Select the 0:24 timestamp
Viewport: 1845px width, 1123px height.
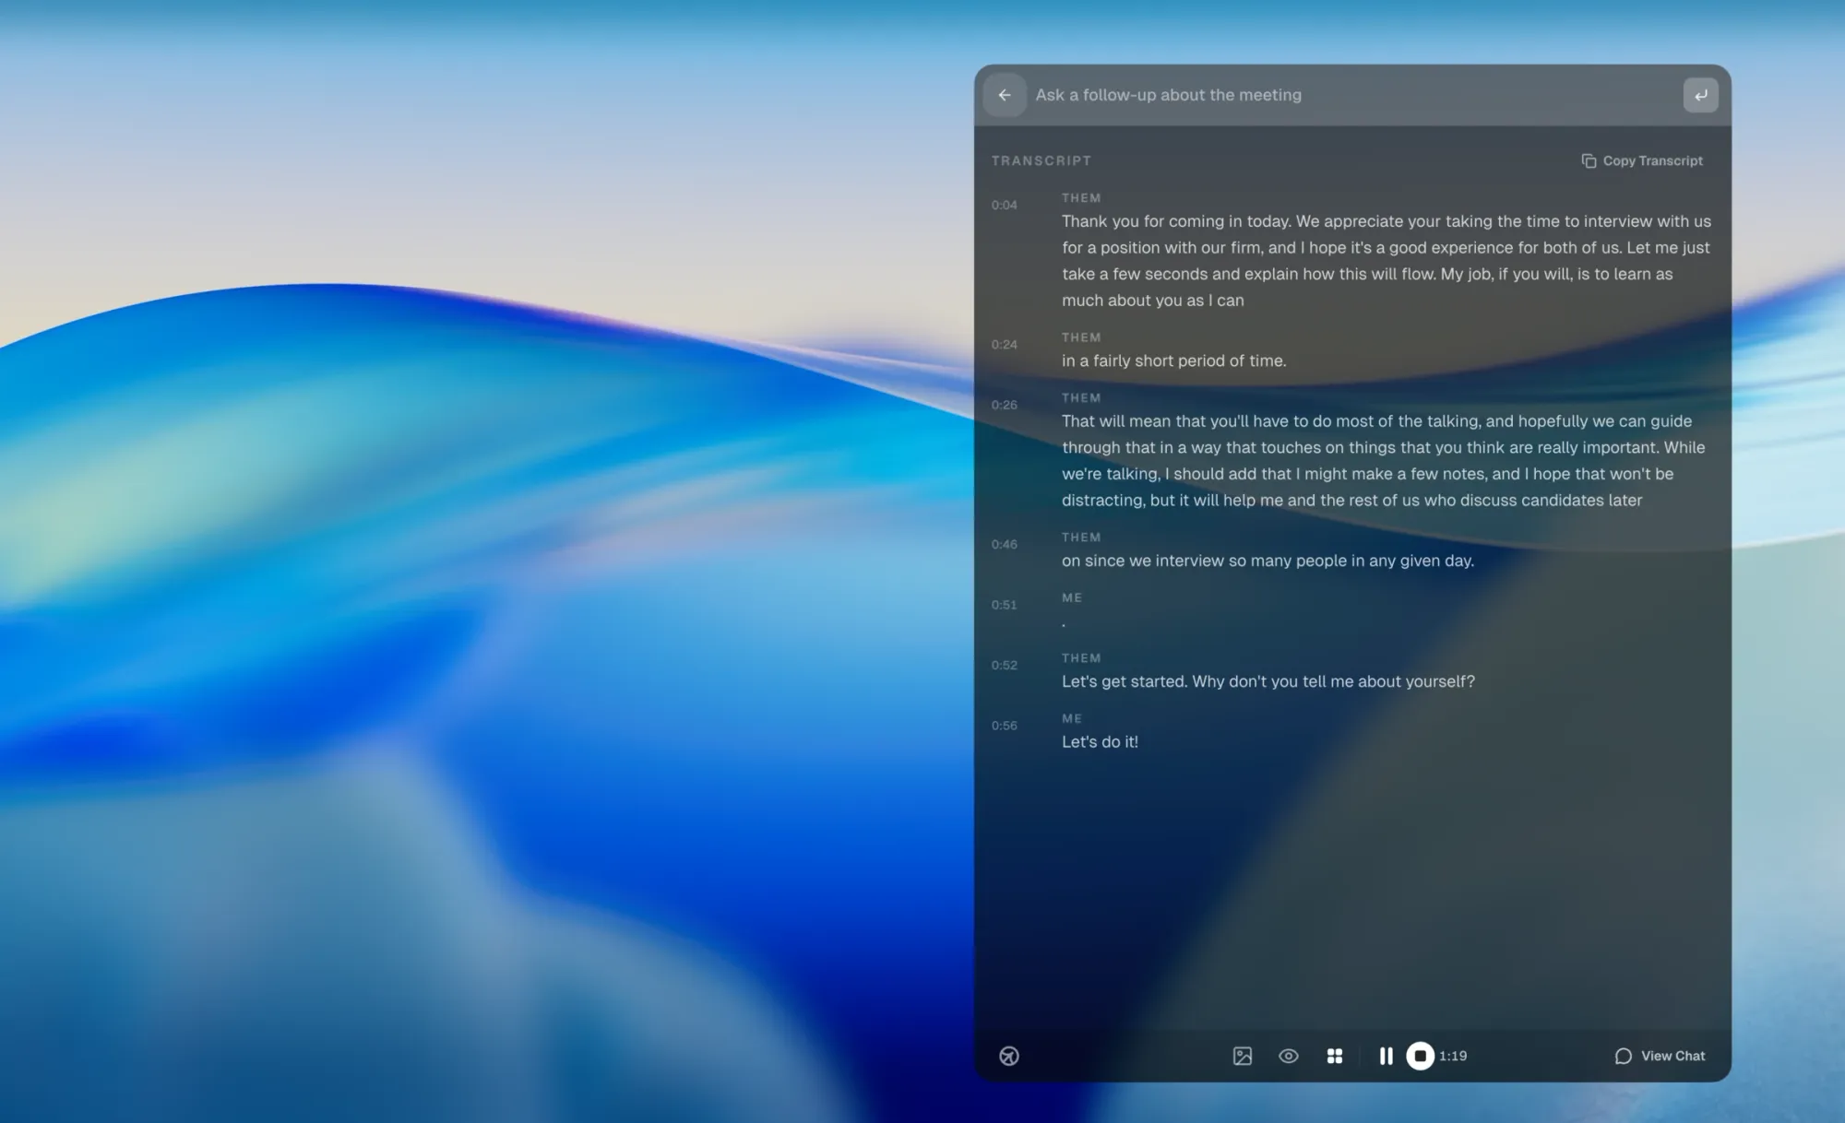click(x=1005, y=344)
